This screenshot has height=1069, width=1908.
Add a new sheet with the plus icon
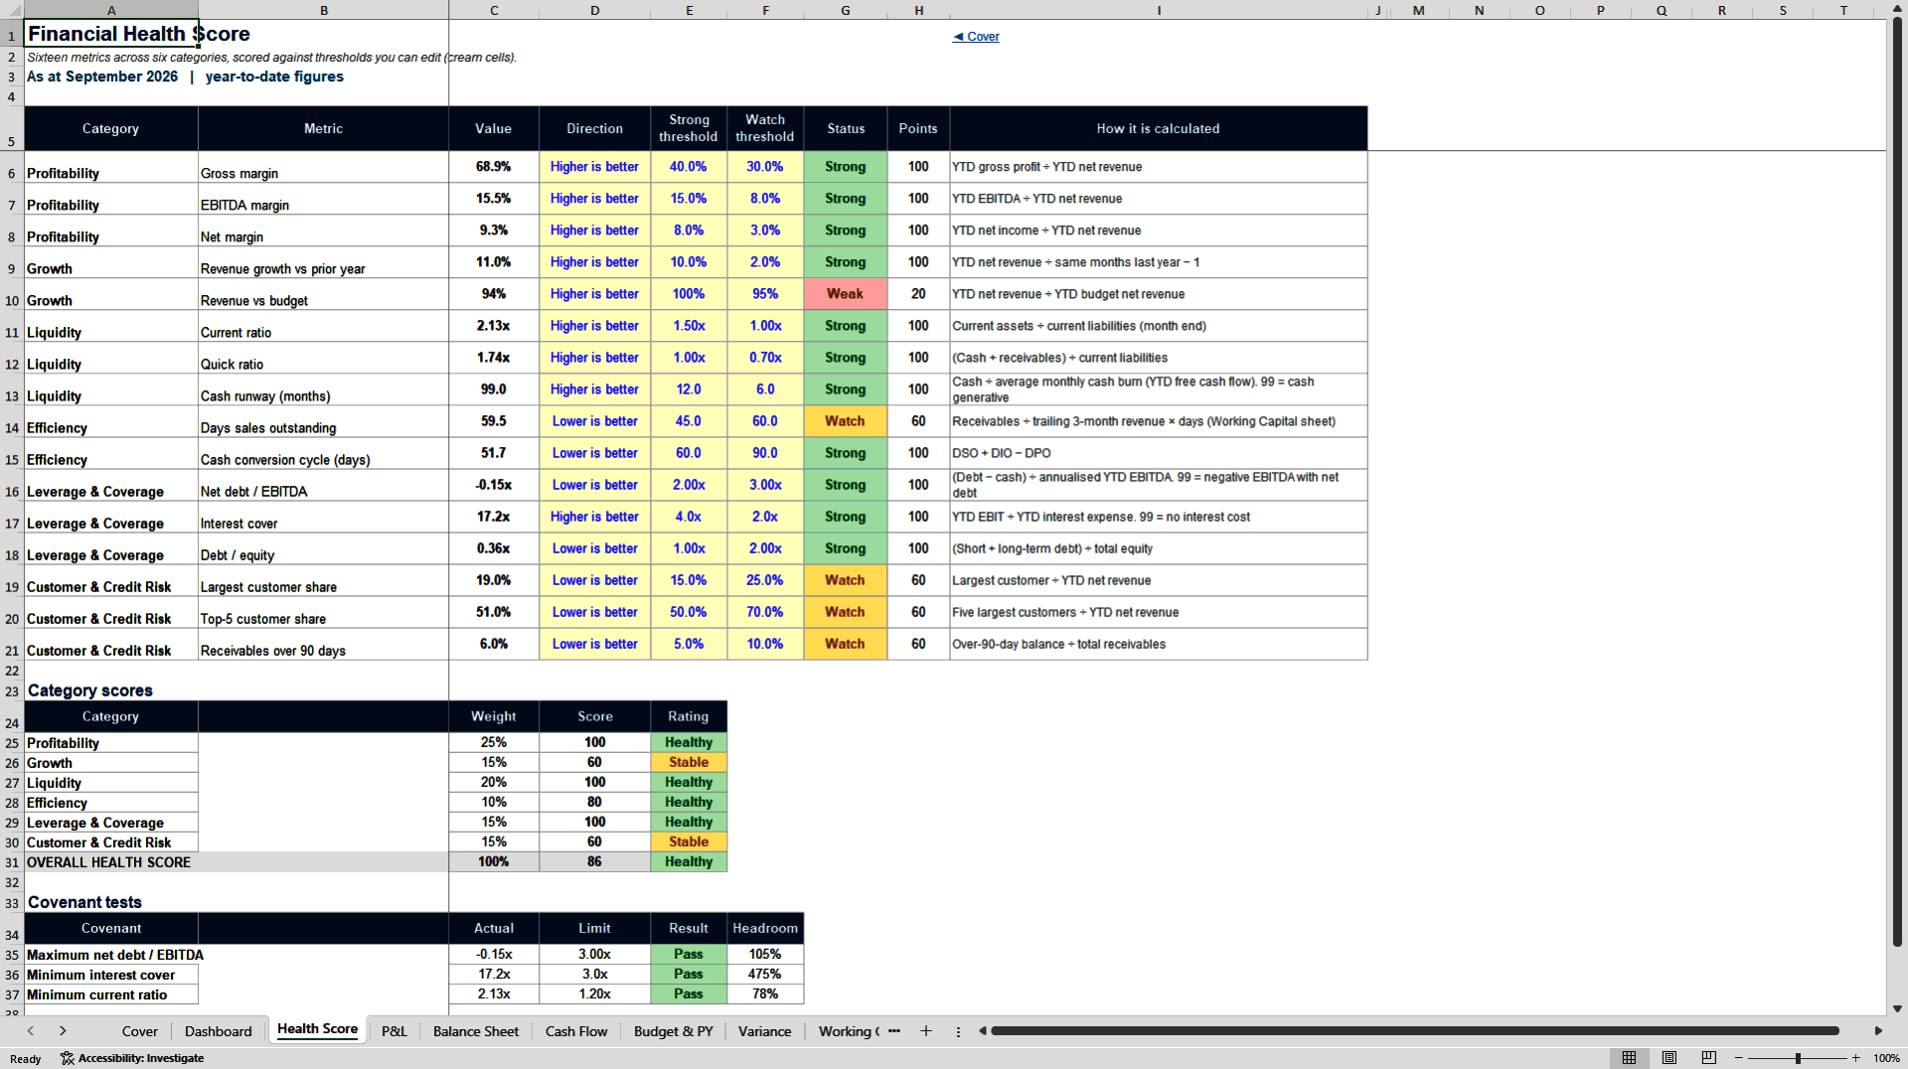click(925, 1031)
